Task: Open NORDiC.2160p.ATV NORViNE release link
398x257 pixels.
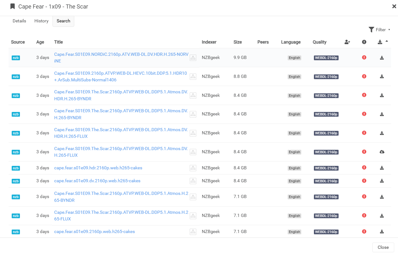Action: tap(121, 57)
